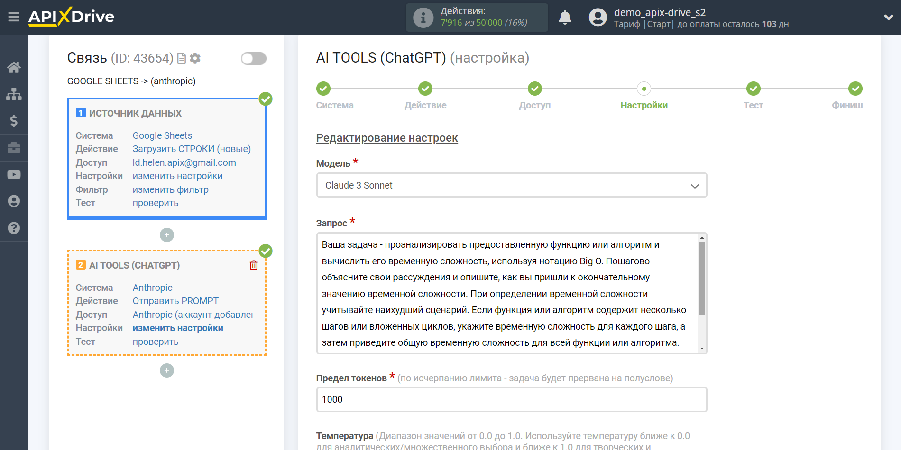This screenshot has height=450, width=901.
Task: Click Отправить PROMPT link
Action: coord(175,301)
